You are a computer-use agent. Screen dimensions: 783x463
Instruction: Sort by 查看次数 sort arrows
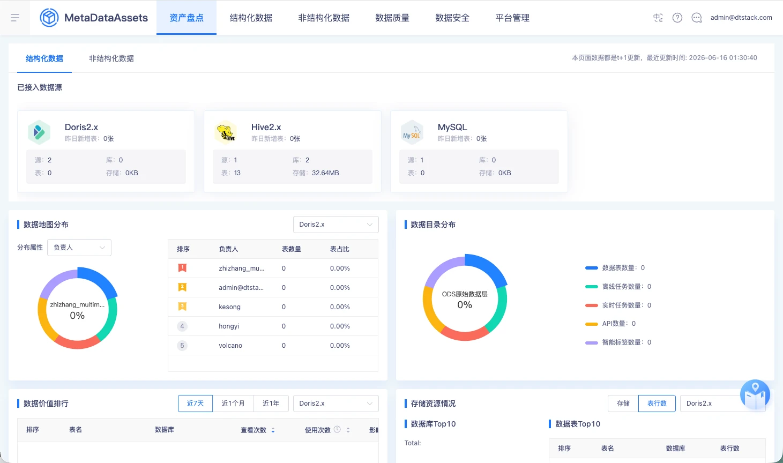tap(273, 430)
